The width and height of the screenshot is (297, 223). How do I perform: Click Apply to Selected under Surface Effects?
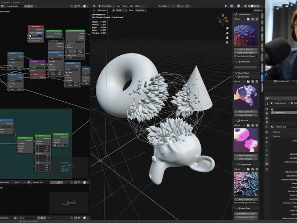point(246,50)
